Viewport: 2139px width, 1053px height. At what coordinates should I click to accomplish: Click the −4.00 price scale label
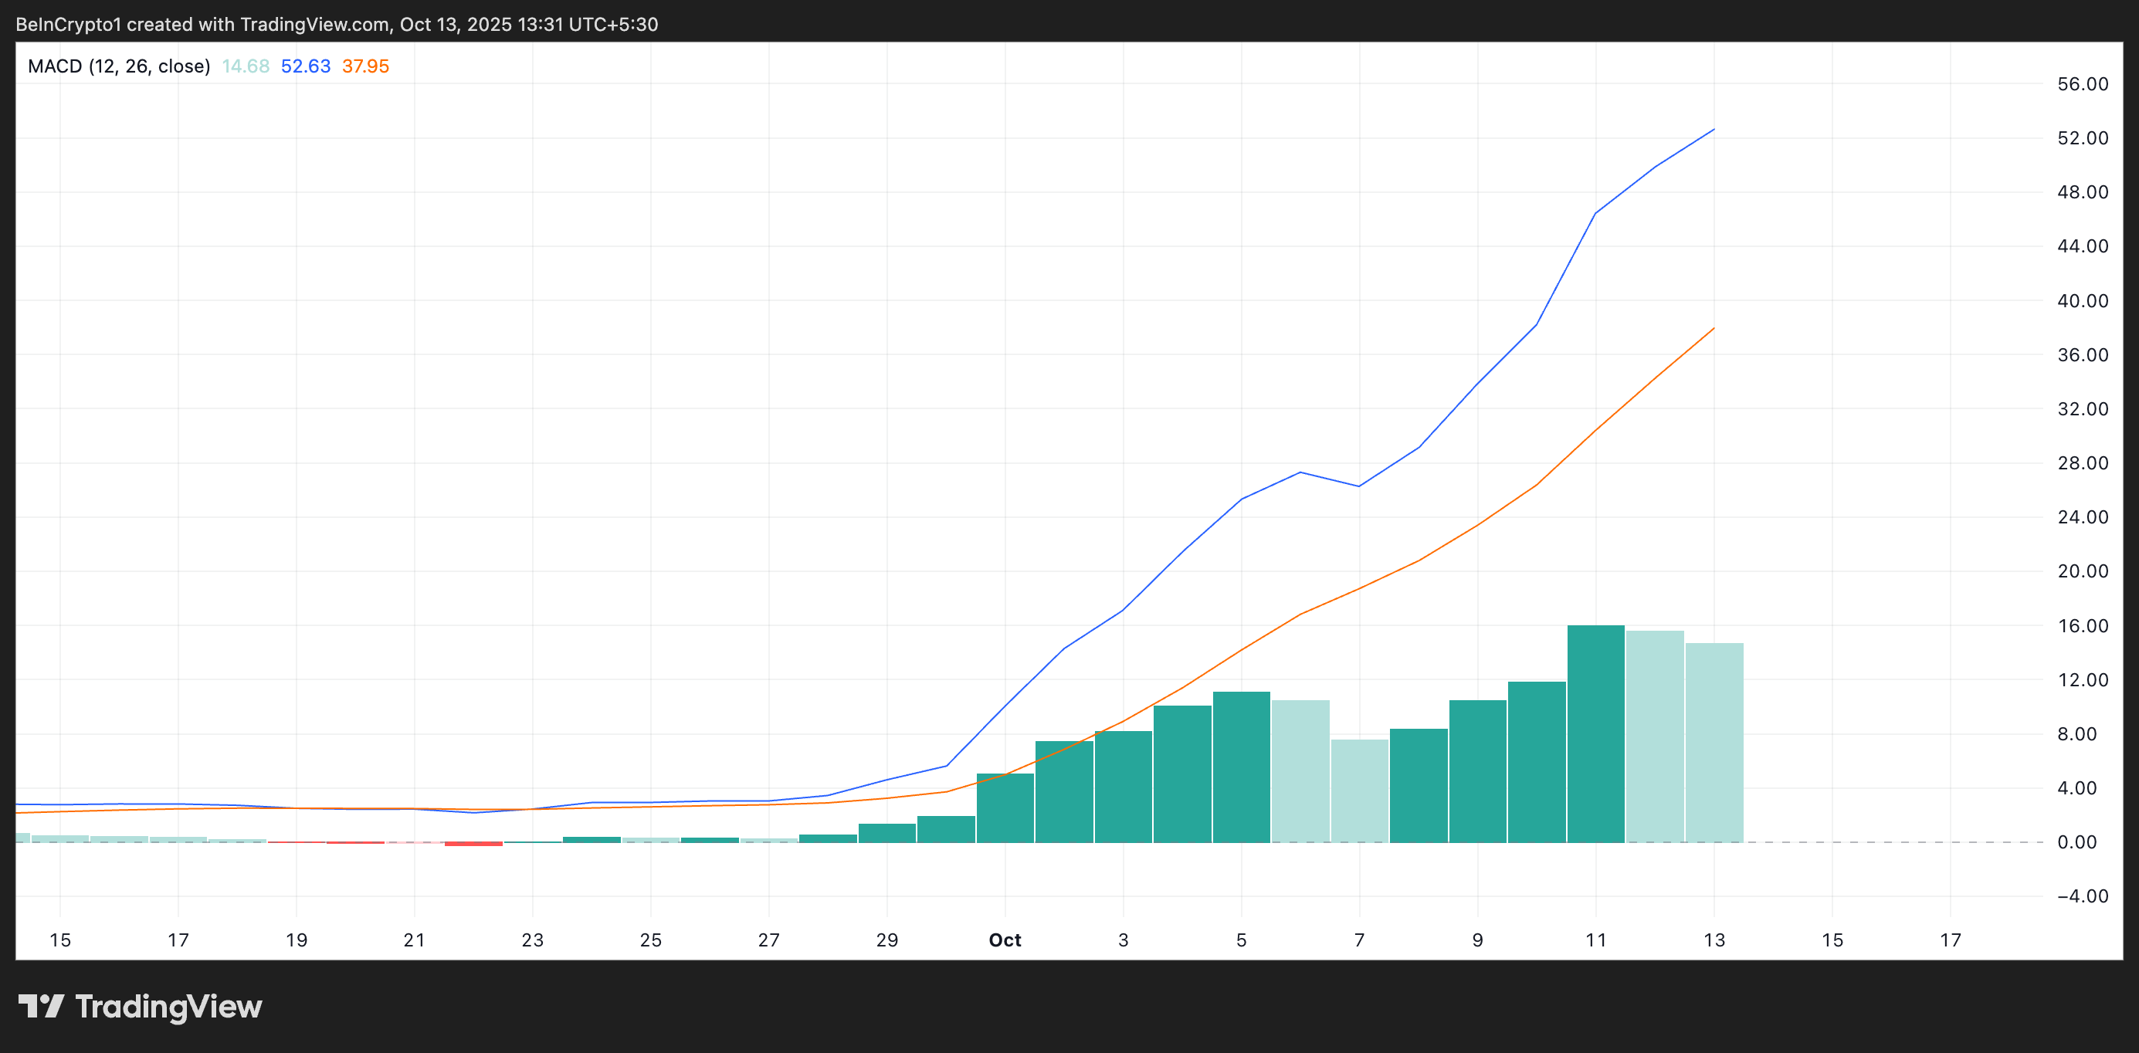[x=2083, y=896]
